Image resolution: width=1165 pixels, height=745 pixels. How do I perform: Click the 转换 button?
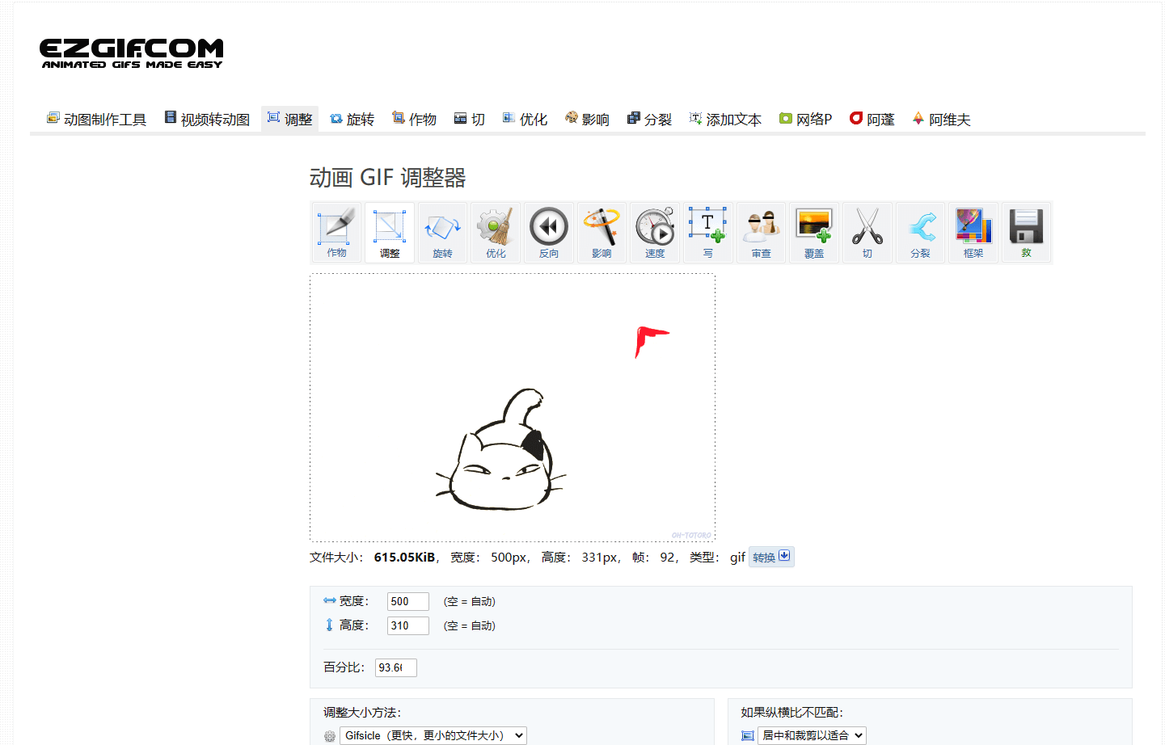point(765,556)
